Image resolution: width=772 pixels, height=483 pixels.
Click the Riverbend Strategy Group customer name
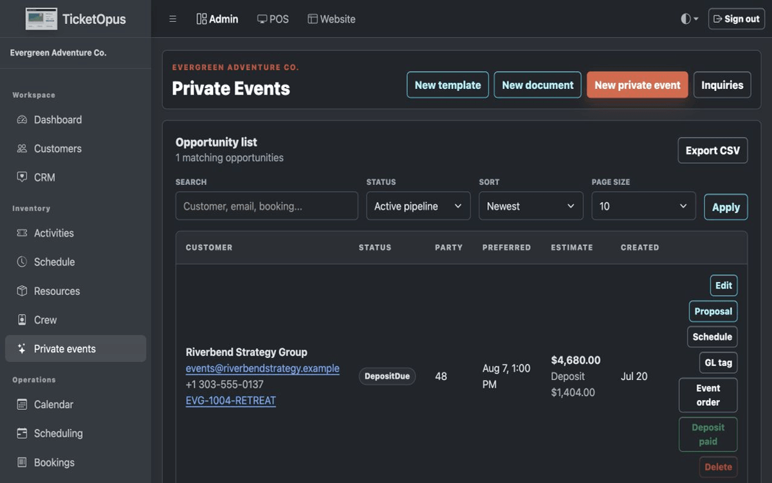(246, 352)
